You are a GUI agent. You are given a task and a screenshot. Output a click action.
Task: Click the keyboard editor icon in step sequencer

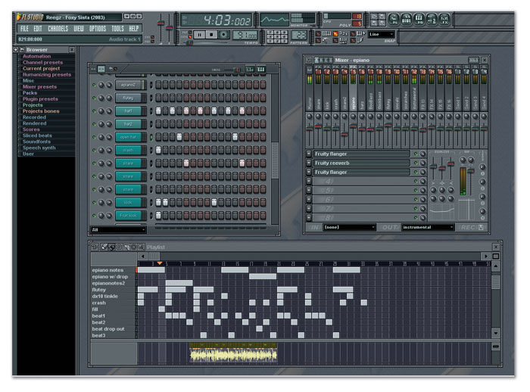pyautogui.click(x=261, y=70)
